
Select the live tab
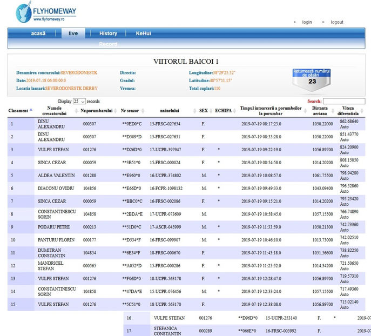pos(73,33)
